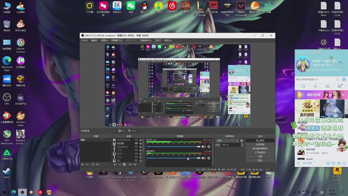Toggle visibility eye on third source row

click(x=136, y=147)
